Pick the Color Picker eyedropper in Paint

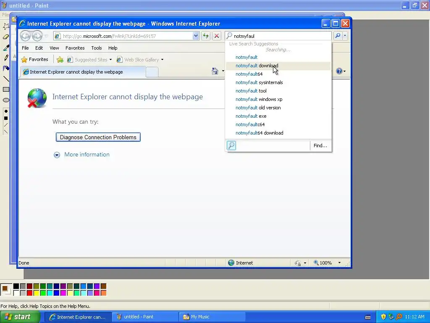tap(6, 48)
